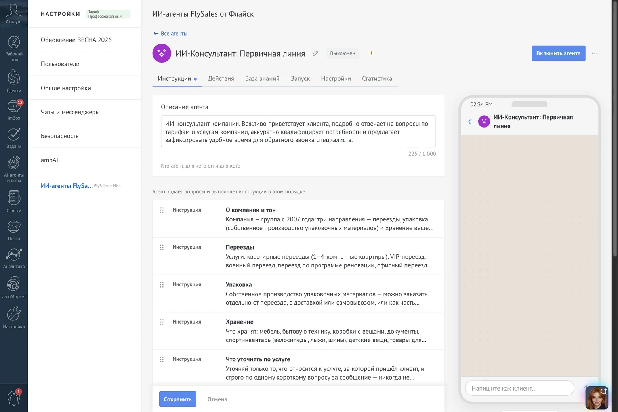Open imBox chat icon
Viewport: 618px width, 412px height.
[x=14, y=107]
